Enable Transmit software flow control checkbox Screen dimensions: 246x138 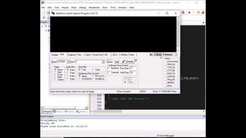tap(109, 72)
